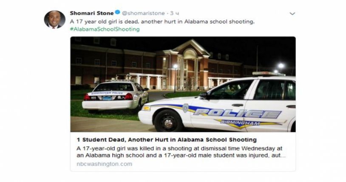Open the police cars news image

coord(183,84)
